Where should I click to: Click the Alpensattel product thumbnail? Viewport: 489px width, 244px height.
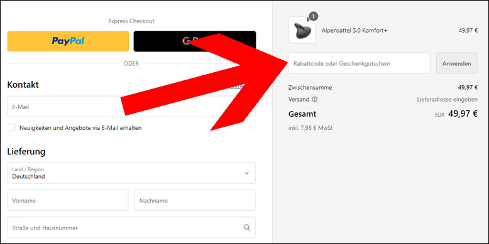coord(302,30)
